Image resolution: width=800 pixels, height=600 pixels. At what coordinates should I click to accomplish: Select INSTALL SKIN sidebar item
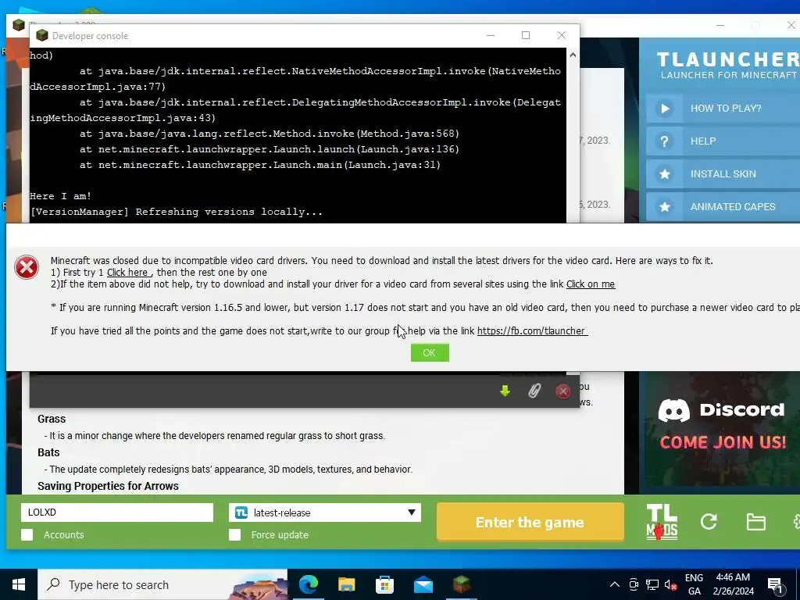(x=723, y=174)
